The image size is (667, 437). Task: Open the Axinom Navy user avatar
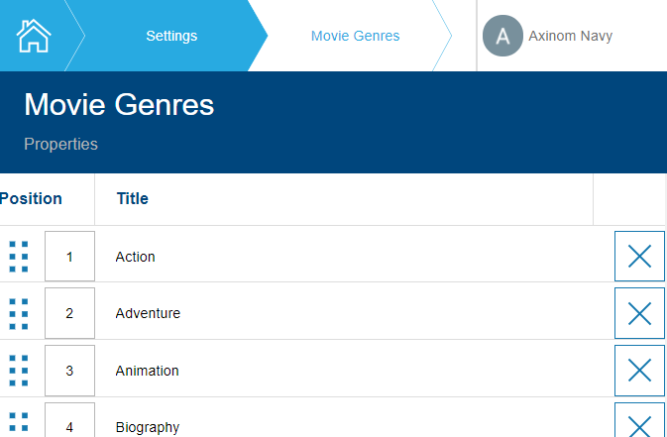502,37
